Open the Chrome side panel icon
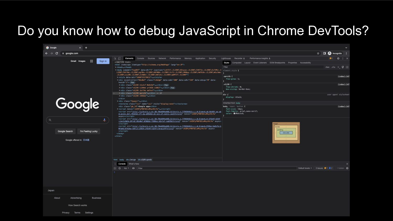This screenshot has width=393, height=221. 324,53
